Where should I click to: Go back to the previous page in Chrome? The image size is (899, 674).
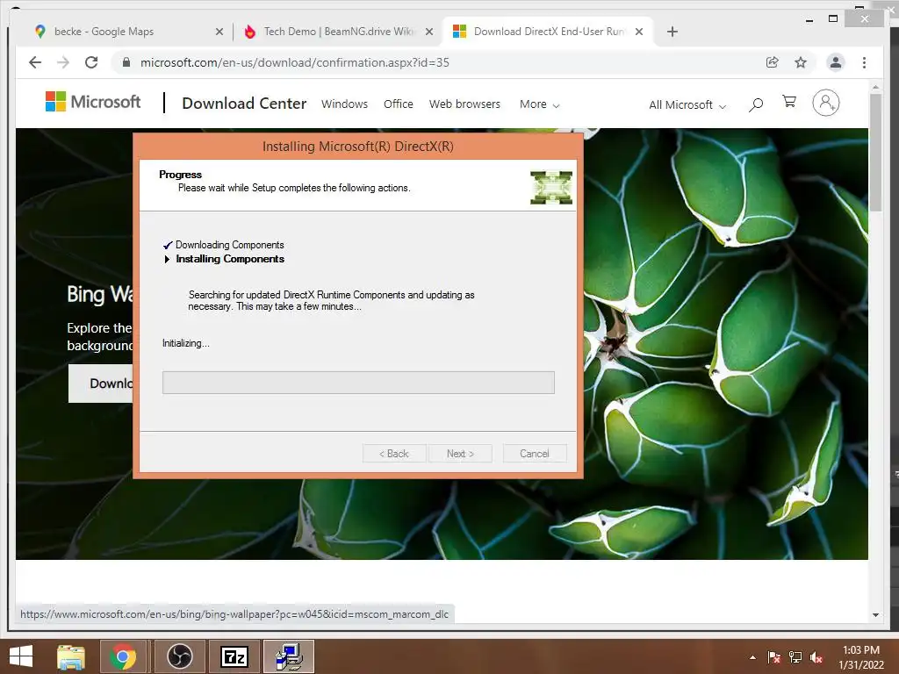coord(35,62)
